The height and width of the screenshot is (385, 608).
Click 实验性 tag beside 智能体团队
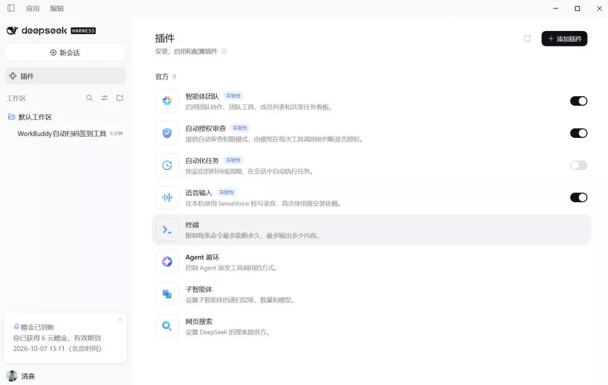[x=233, y=96]
